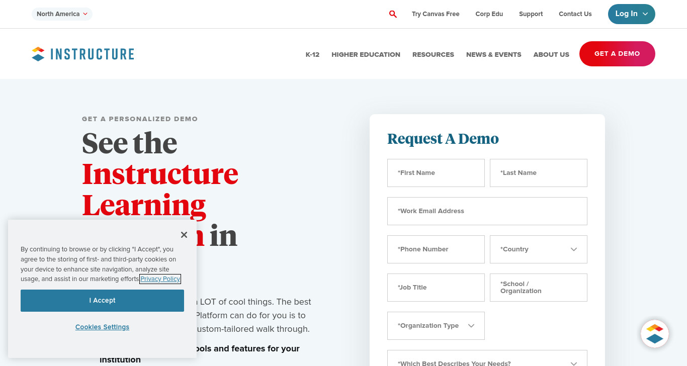Open the Resources menu
687x366 pixels.
click(433, 54)
